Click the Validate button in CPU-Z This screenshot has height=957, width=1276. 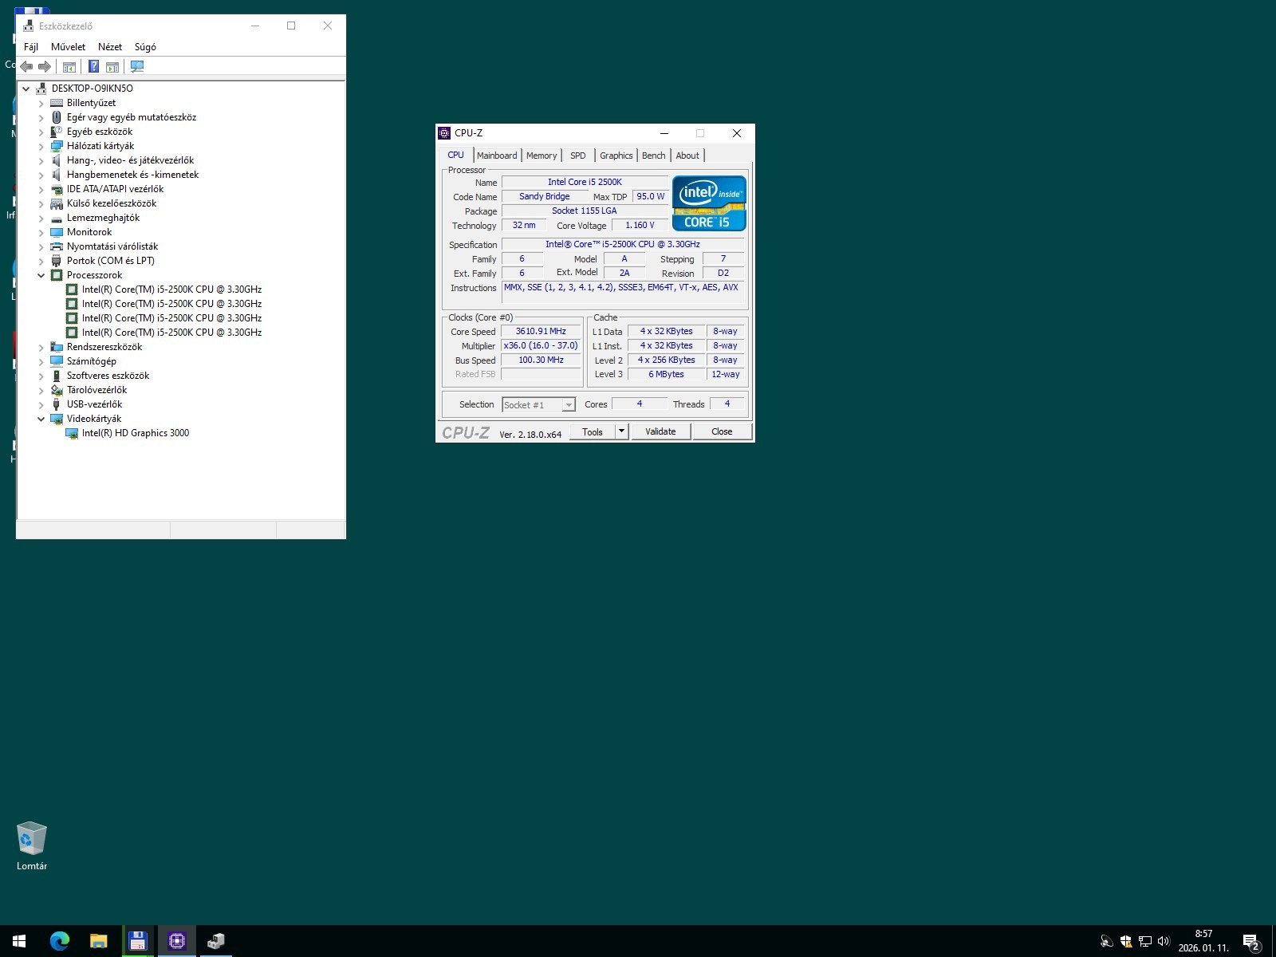[x=660, y=431]
